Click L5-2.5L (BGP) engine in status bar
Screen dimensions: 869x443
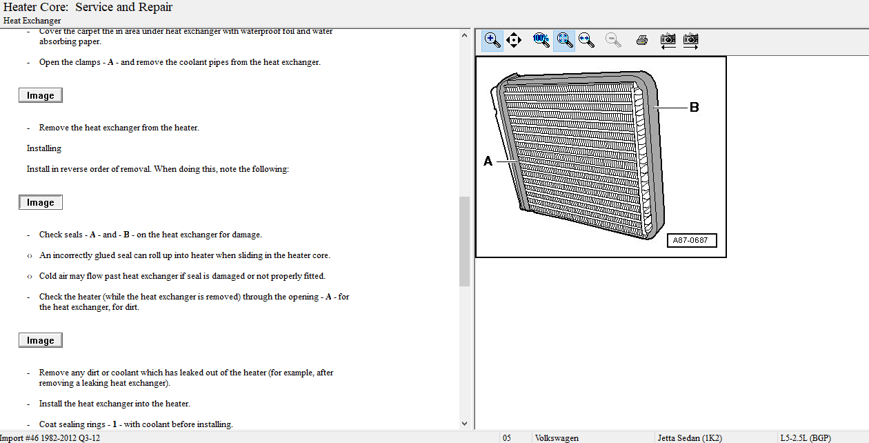[x=806, y=437]
